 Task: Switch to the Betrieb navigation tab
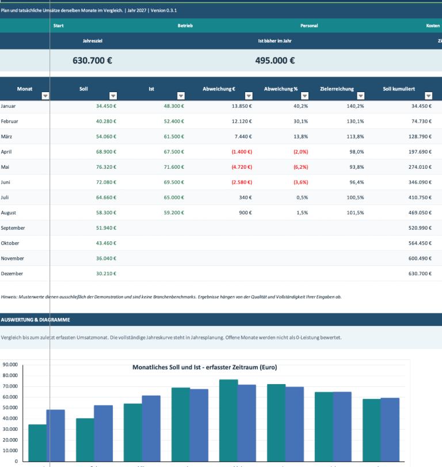185,25
